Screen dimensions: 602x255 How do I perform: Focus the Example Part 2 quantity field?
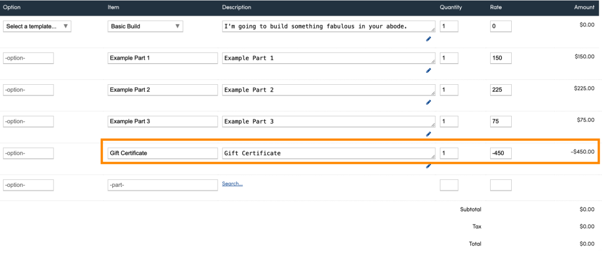(448, 90)
